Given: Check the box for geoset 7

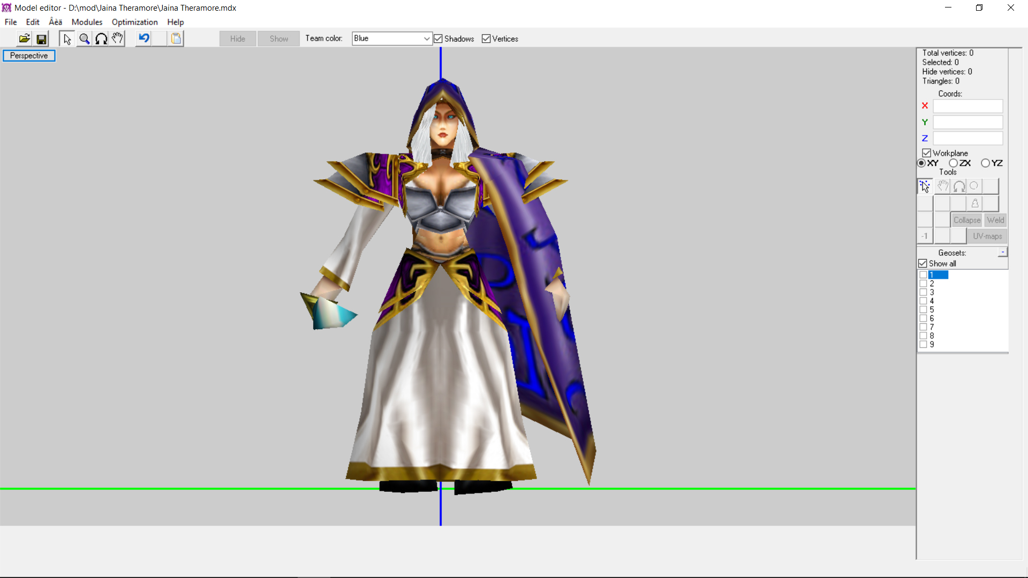Looking at the screenshot, I should coord(923,327).
